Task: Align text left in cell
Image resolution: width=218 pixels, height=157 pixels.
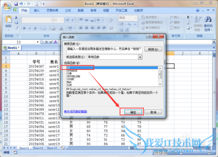Action: tap(81, 28)
